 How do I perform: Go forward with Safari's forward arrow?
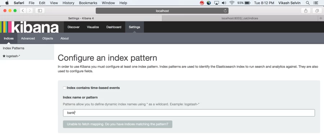tap(30, 11)
